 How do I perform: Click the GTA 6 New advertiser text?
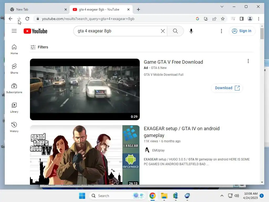[159, 68]
